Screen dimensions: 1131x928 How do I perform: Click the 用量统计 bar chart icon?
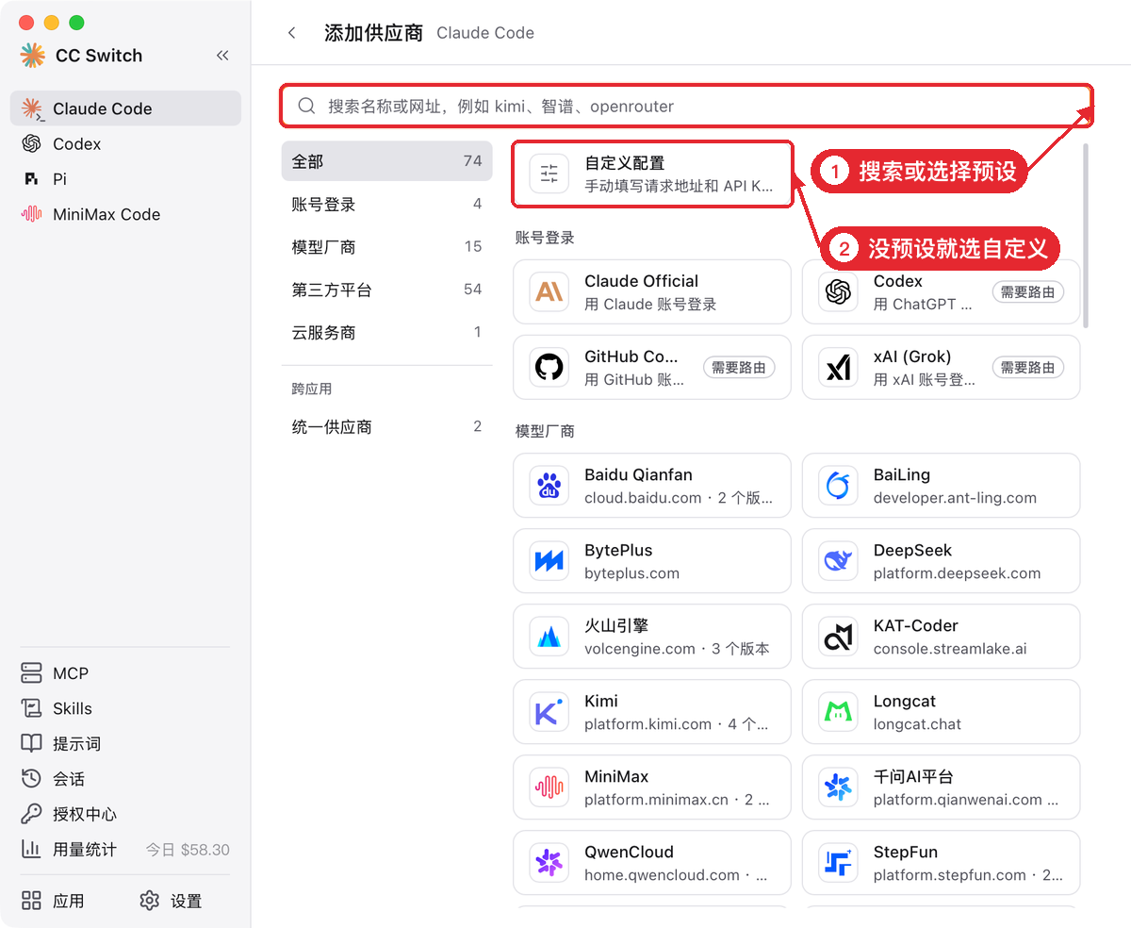pyautogui.click(x=31, y=849)
